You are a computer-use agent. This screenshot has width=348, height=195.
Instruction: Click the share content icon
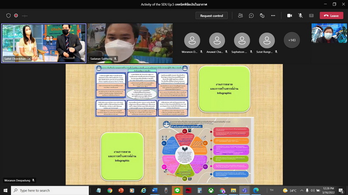point(311,16)
